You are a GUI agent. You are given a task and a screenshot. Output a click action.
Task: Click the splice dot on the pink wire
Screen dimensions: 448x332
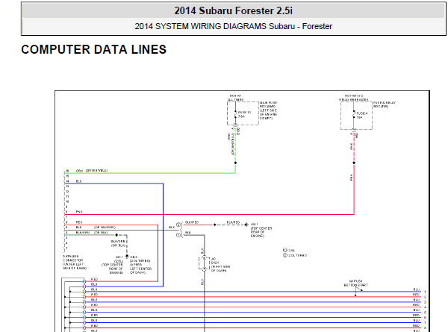354,163
